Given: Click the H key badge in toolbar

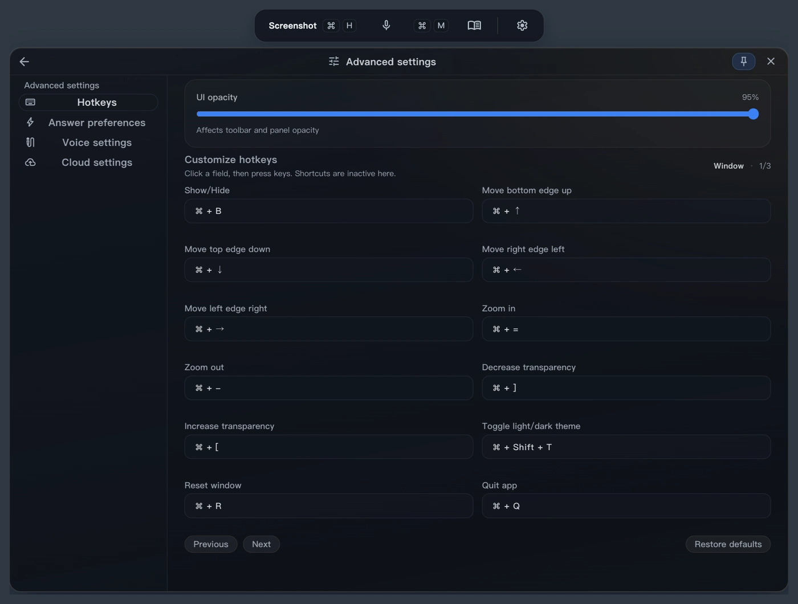Looking at the screenshot, I should 349,26.
